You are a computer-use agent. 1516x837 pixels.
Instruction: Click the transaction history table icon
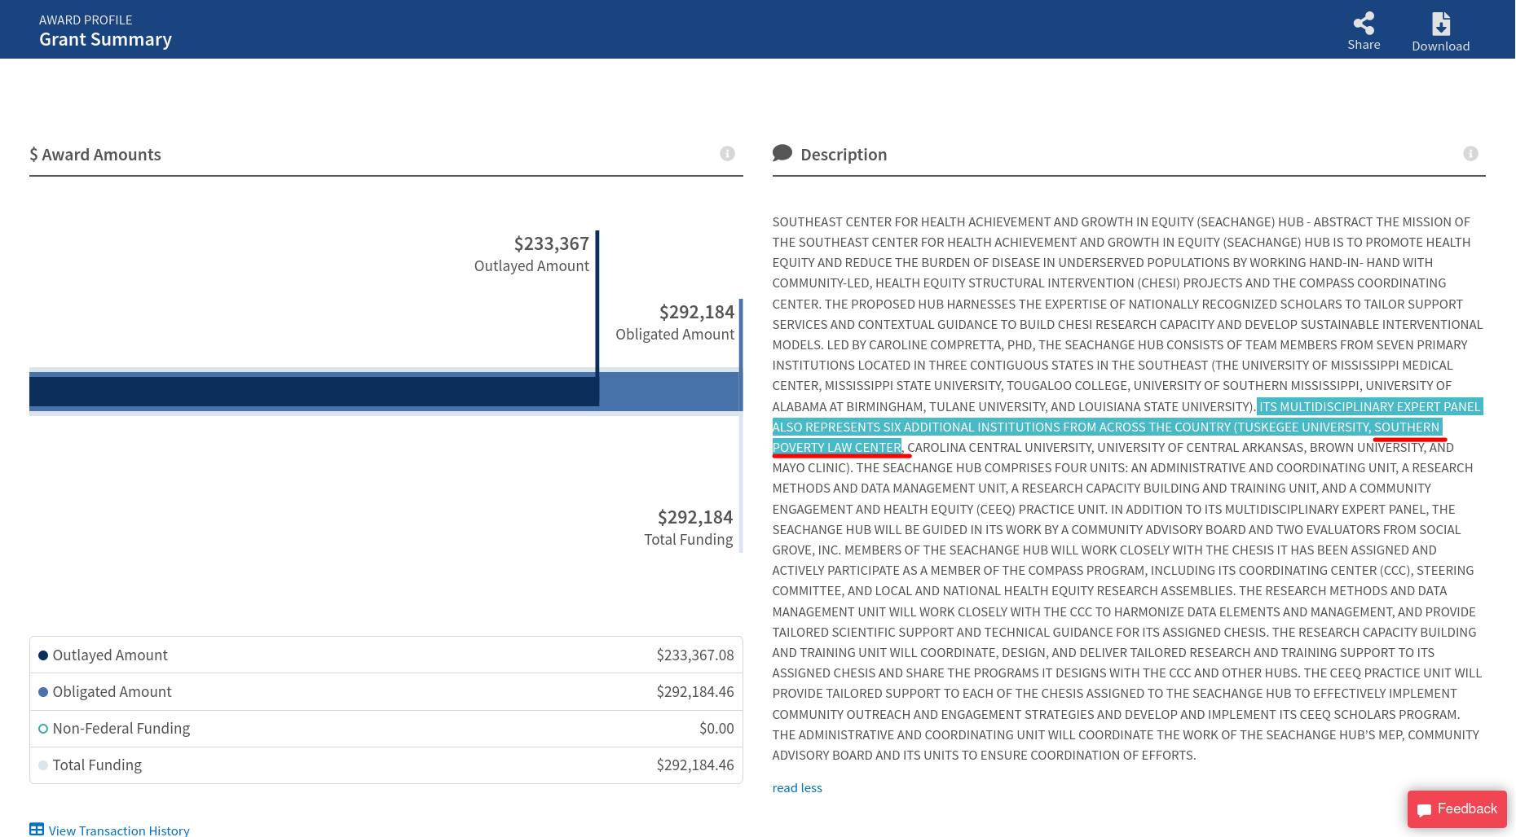point(37,830)
